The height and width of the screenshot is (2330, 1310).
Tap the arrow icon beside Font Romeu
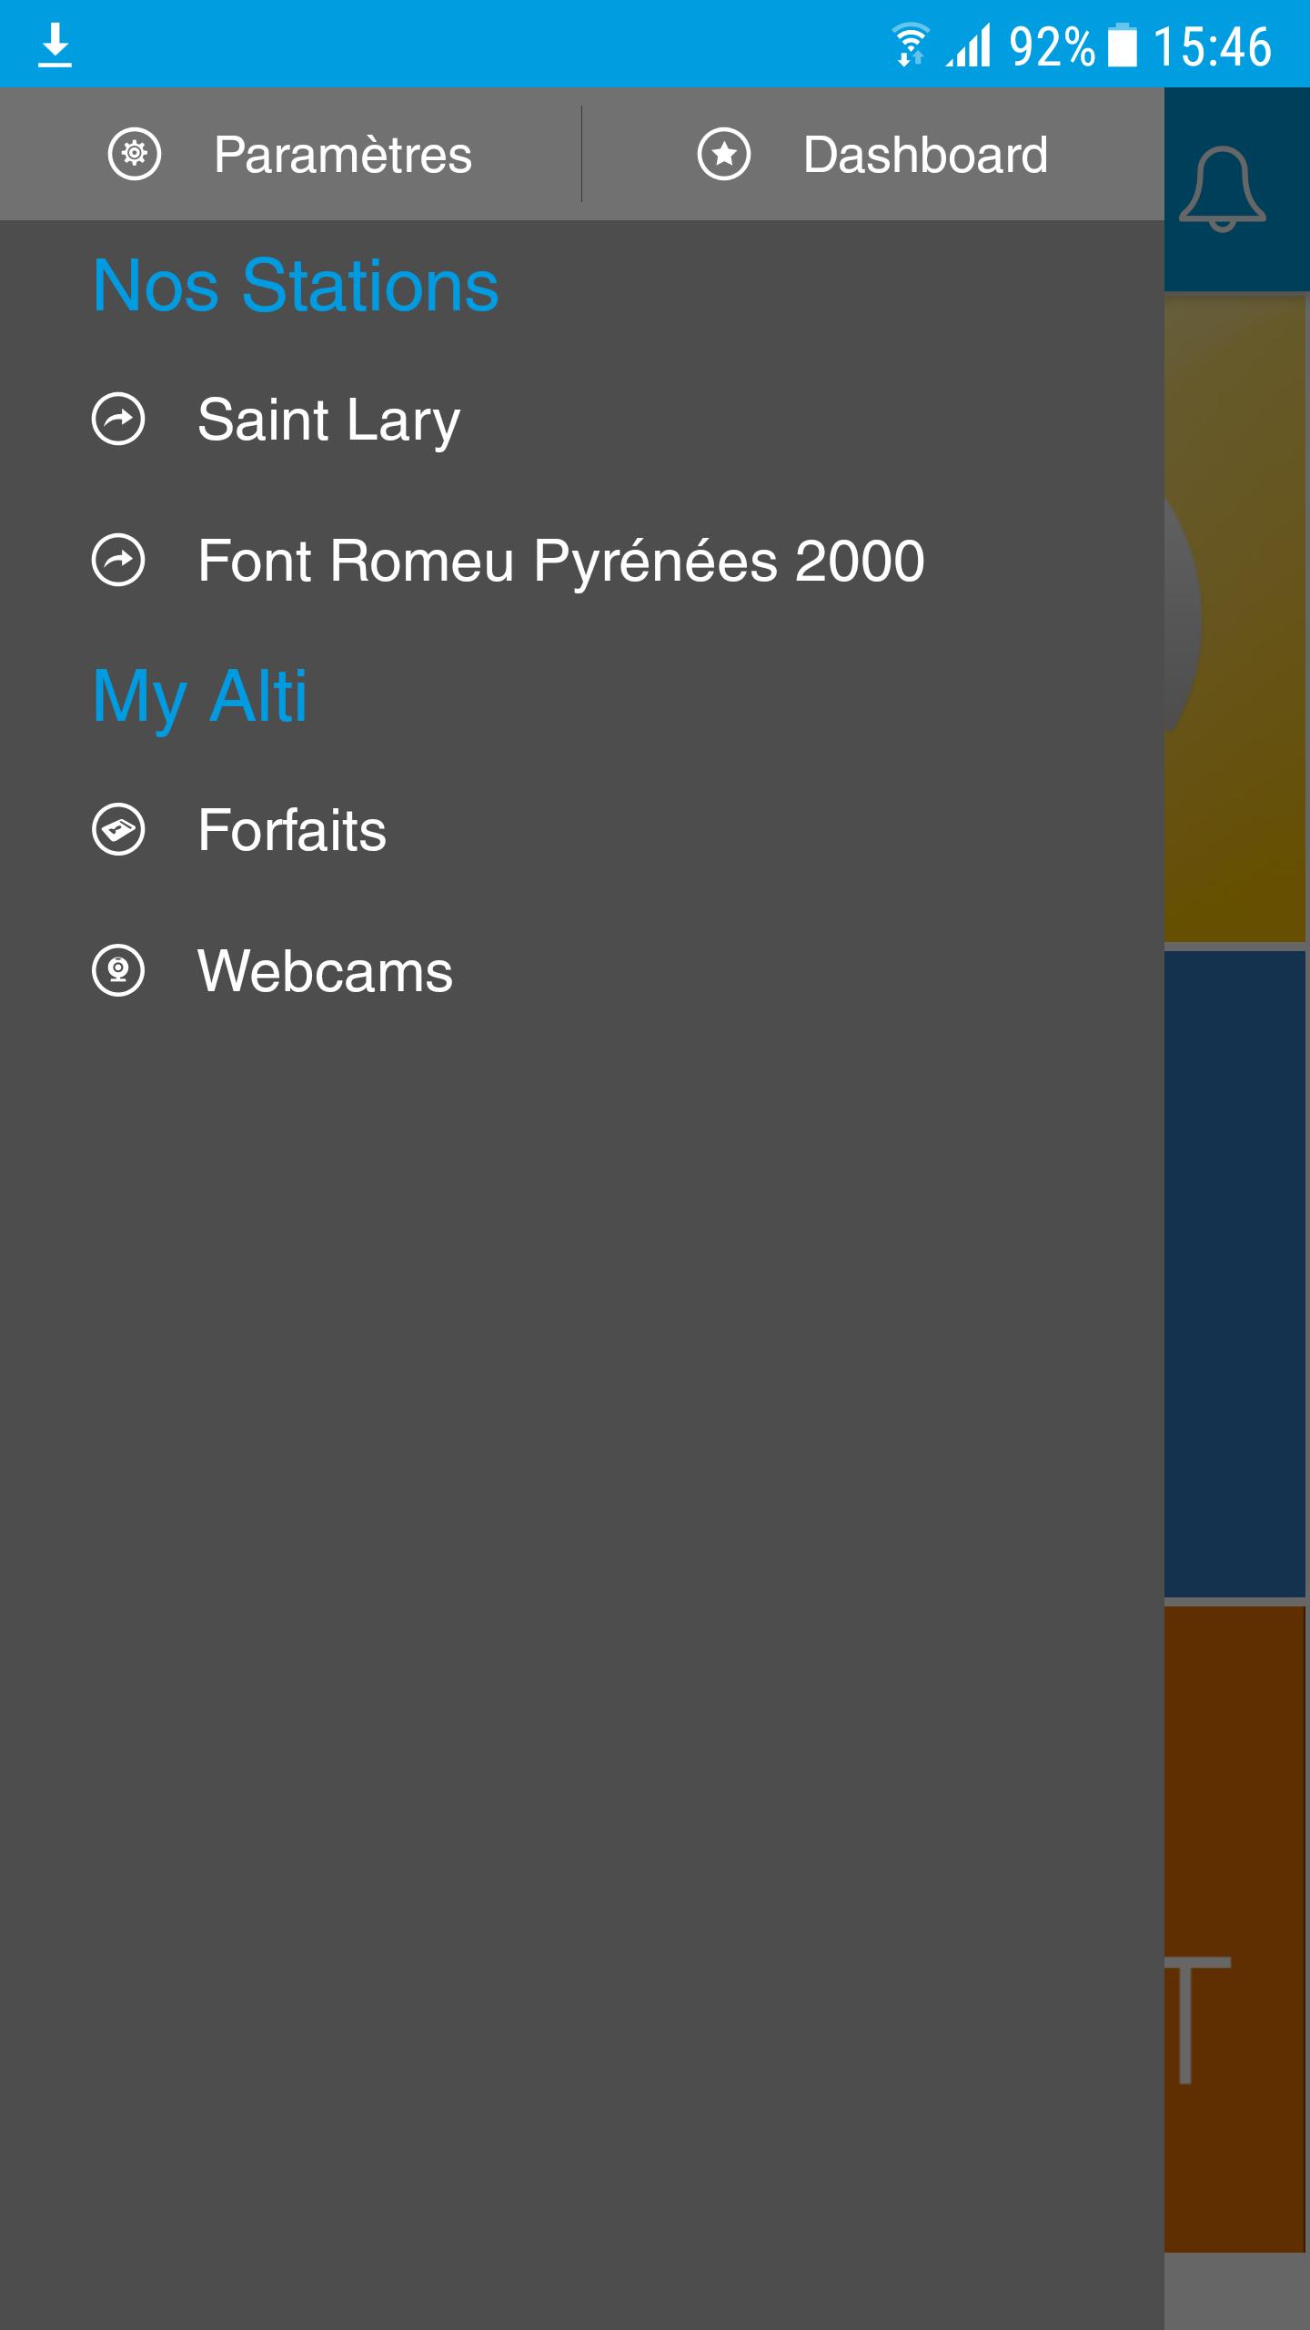[x=118, y=560]
